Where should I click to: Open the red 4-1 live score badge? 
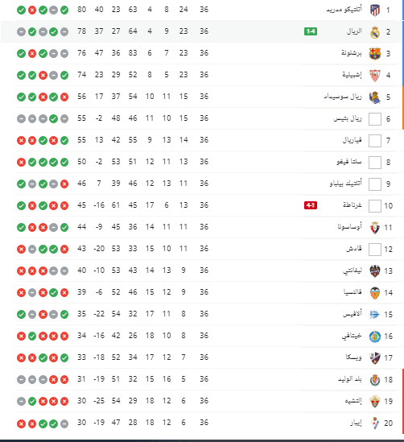coord(311,205)
